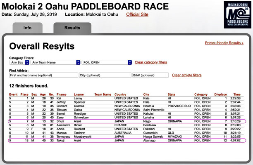Sort results by Event column
This screenshot has height=165, width=253.
point(13,94)
